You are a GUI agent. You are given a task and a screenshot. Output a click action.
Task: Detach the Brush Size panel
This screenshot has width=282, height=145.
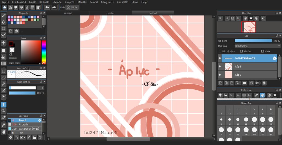tap(276, 103)
